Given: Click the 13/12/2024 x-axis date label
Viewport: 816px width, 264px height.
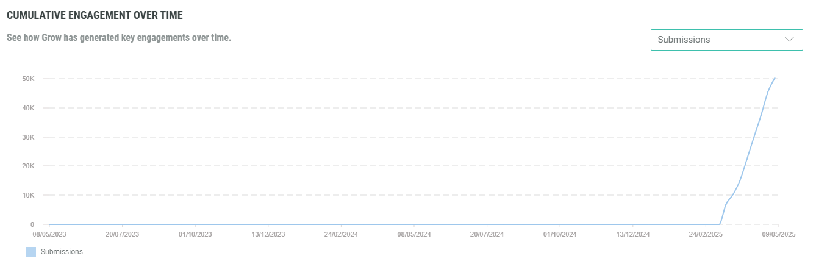Looking at the screenshot, I should click(633, 234).
